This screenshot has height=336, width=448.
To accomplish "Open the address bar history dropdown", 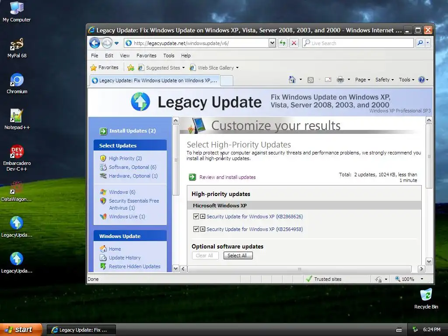I will point(272,43).
